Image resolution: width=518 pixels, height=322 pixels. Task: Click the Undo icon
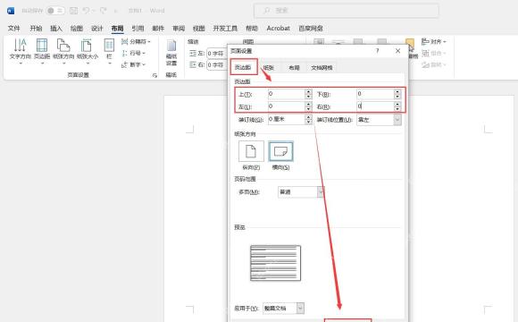(x=86, y=11)
